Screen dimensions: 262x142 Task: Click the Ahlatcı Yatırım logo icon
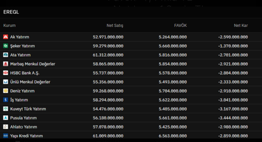5,127
